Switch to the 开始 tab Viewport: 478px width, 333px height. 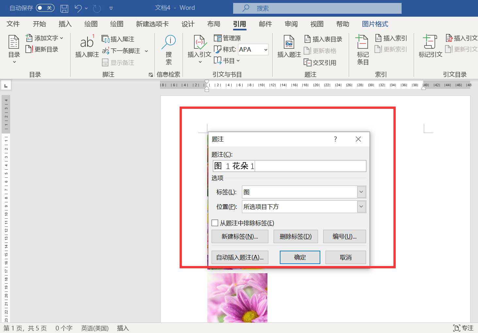pos(39,24)
